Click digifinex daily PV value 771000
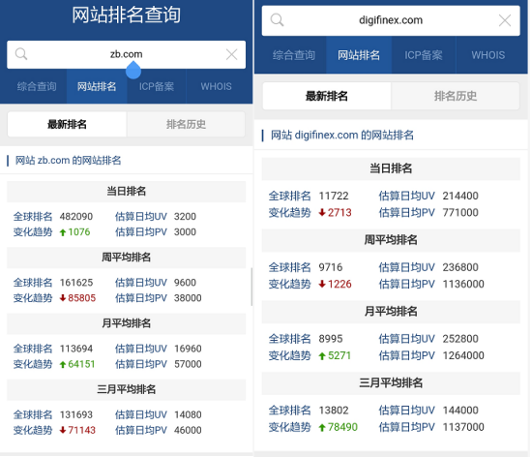Viewport: 531px width, 457px height. [460, 213]
